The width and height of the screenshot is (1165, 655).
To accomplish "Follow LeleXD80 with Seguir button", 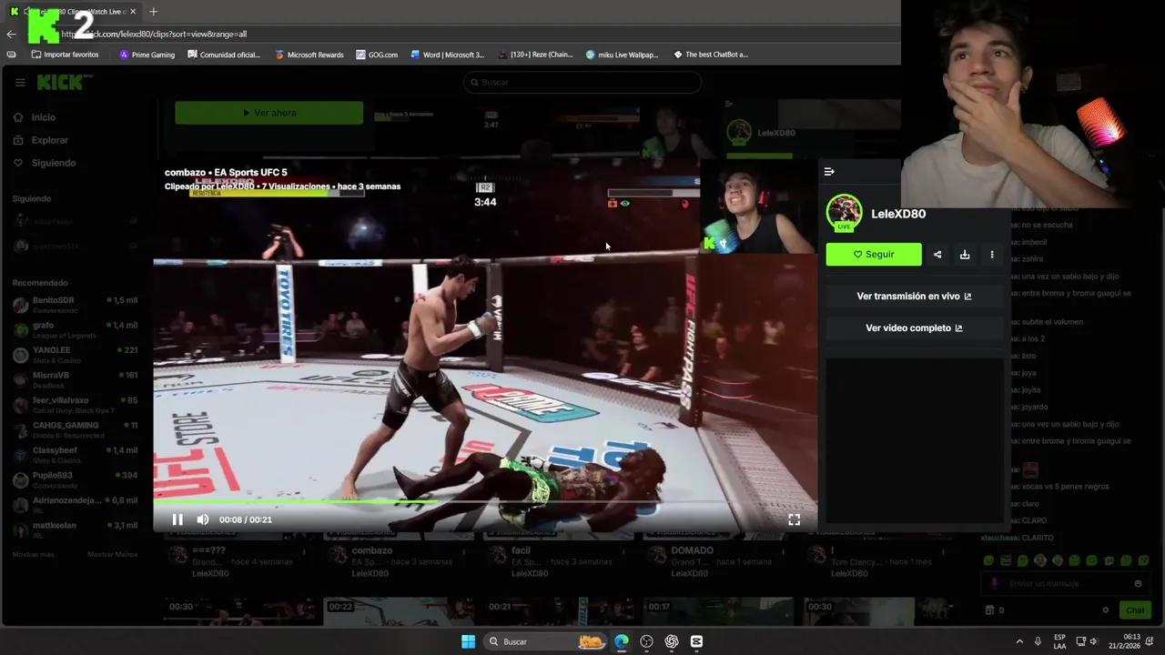I will [x=874, y=255].
